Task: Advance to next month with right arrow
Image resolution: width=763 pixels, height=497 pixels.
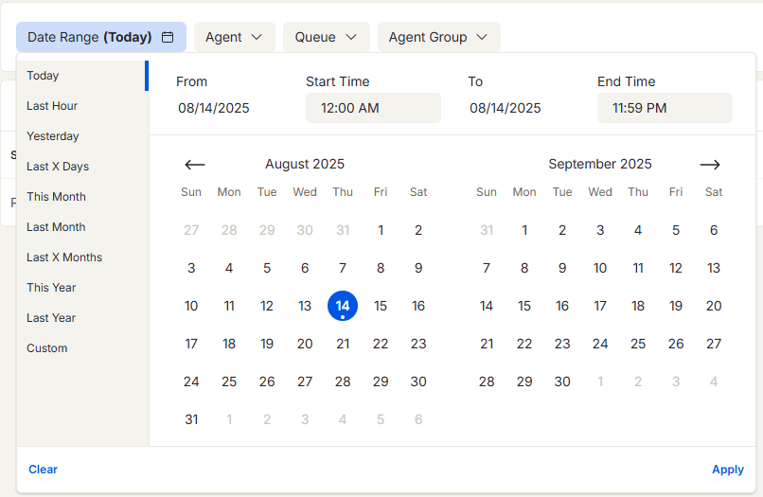Action: (x=710, y=165)
